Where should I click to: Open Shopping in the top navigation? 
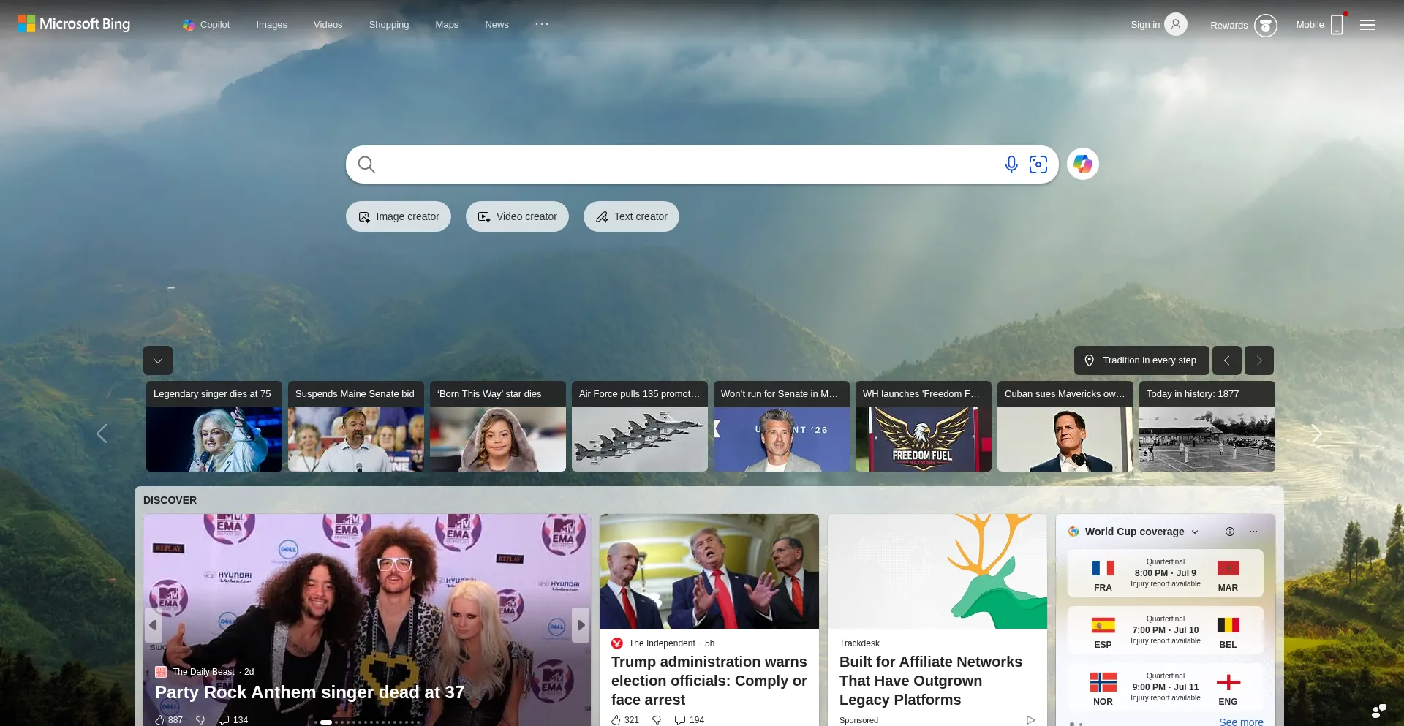[389, 25]
